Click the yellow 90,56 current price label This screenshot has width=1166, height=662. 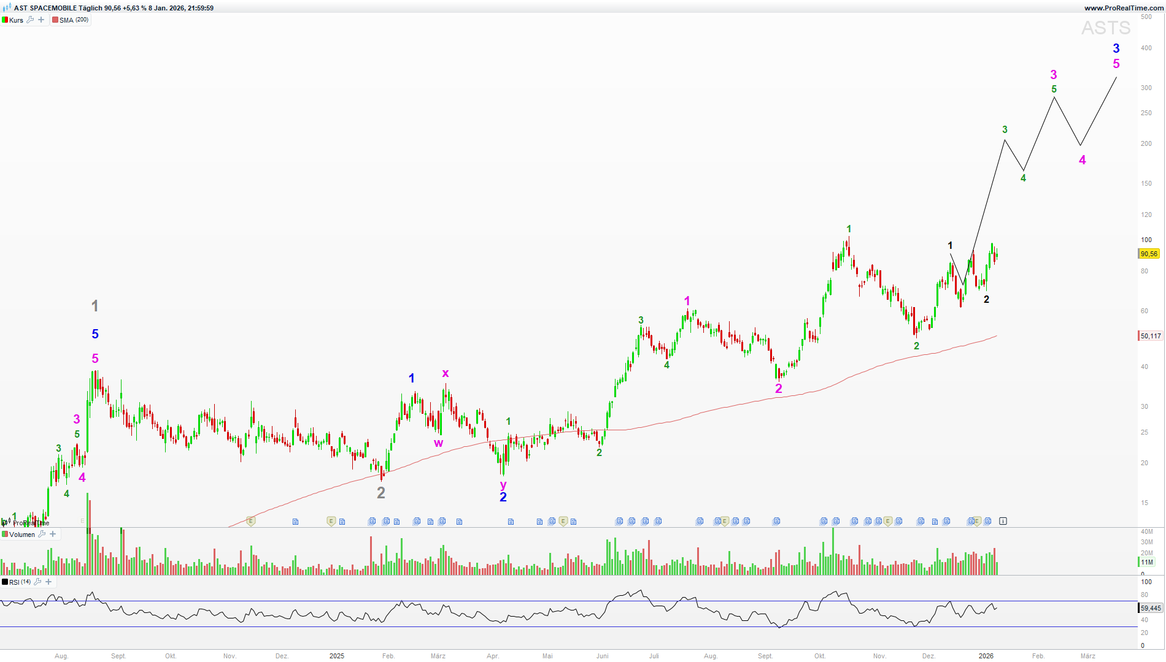tap(1149, 254)
